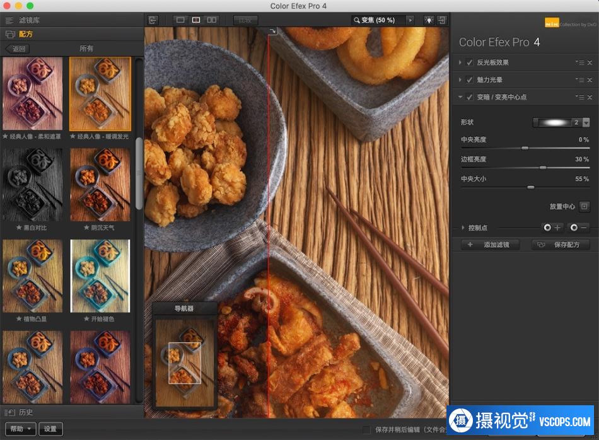
Task: Remove the 反光板效果 filter
Action: click(x=590, y=62)
